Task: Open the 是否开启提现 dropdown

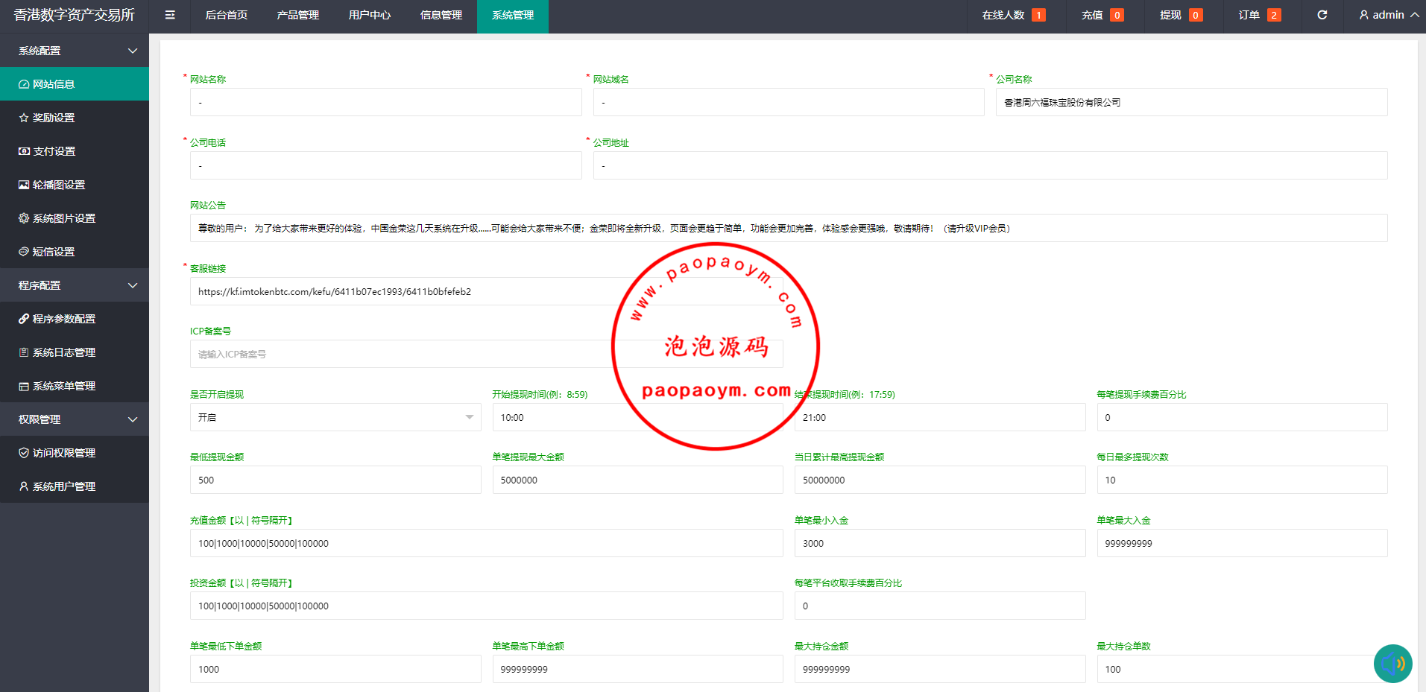Action: point(335,417)
